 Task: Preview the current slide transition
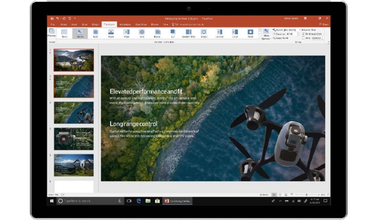(x=51, y=34)
